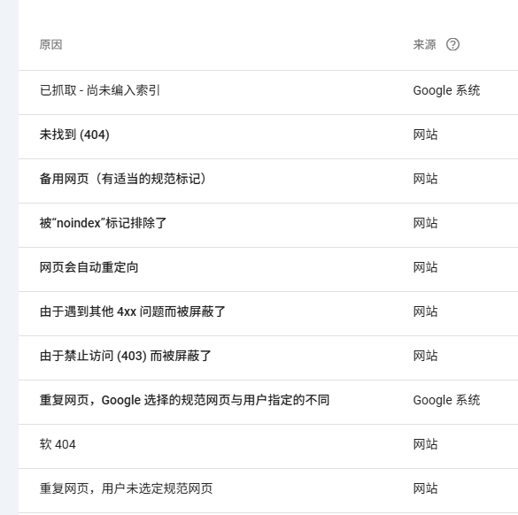This screenshot has width=518, height=515.
Task: Open the 网页会自动重定向 row
Action: pos(268,269)
